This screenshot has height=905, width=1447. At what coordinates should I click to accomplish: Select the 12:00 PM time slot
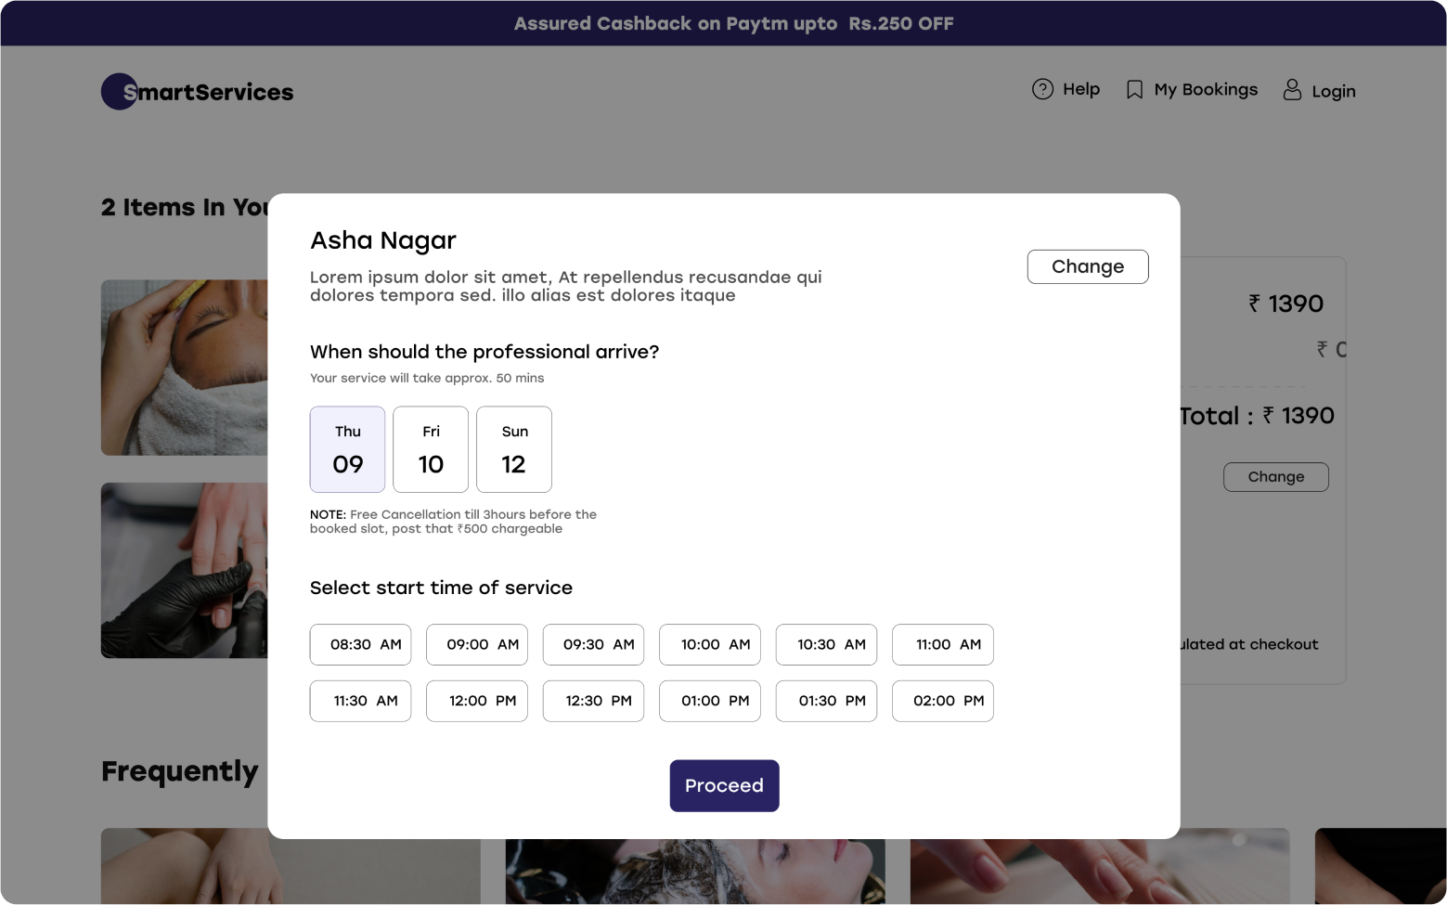point(477,701)
